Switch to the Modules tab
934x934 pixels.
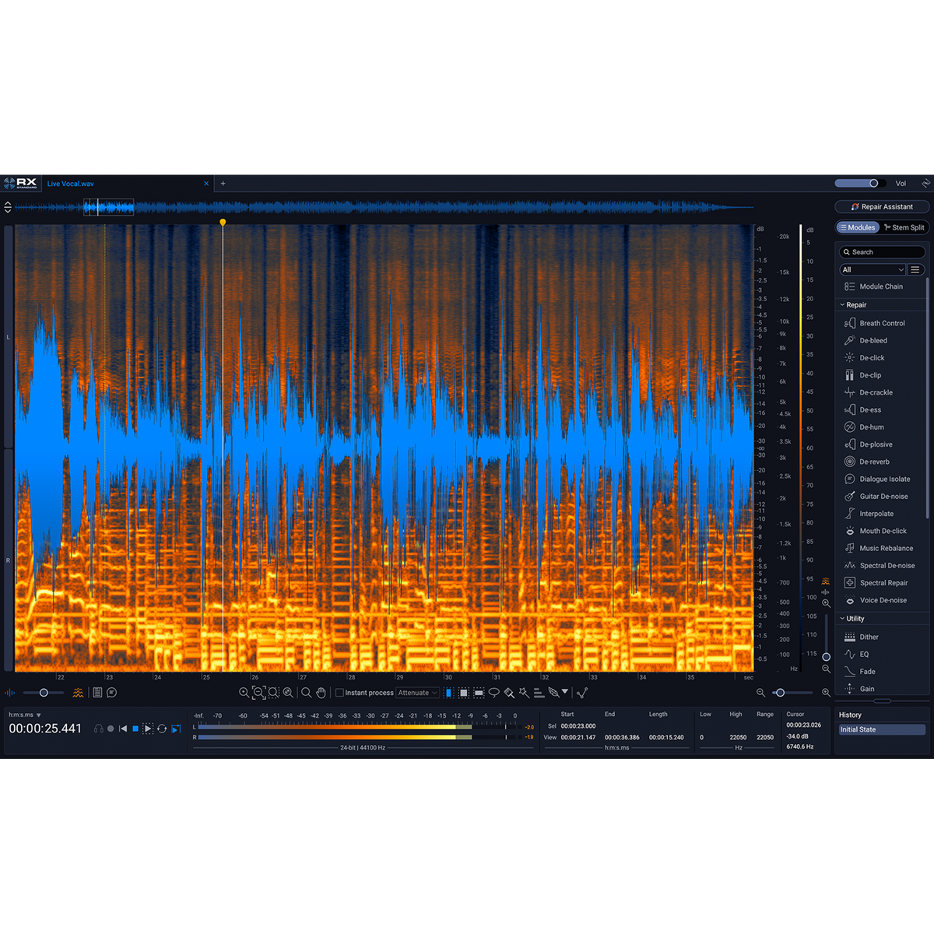point(858,227)
